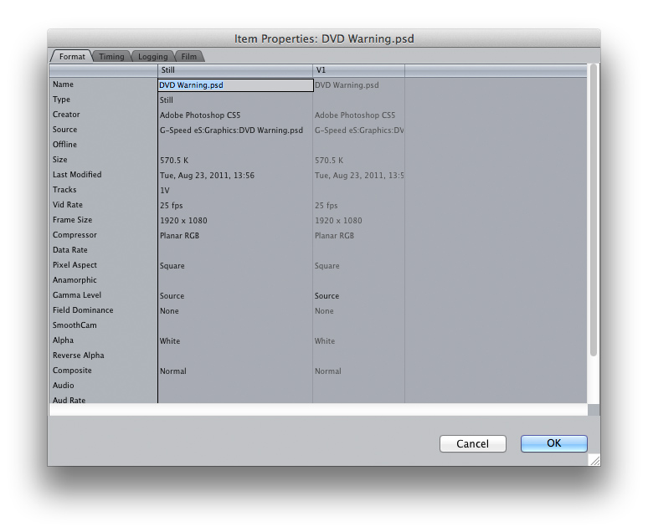Click 25 fps in V1 column
Screen dimensions: 648x532
[326, 205]
